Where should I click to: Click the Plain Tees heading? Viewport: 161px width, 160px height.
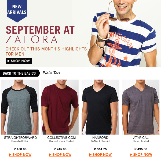point(51,73)
